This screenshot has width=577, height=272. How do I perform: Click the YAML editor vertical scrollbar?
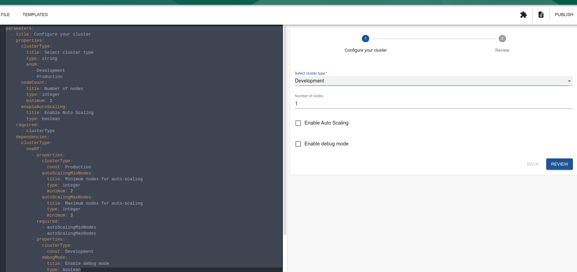point(285,130)
